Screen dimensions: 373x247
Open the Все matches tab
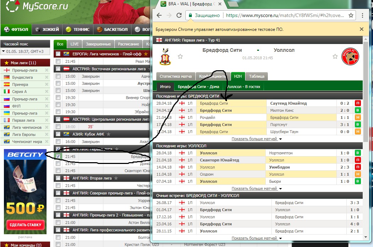[60, 44]
